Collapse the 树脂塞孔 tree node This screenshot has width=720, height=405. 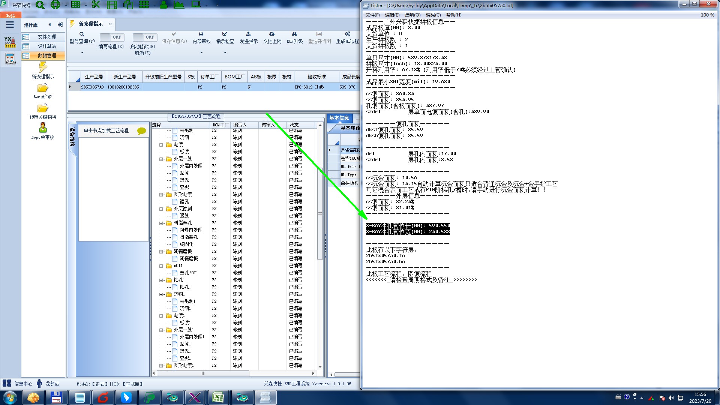[x=161, y=223]
